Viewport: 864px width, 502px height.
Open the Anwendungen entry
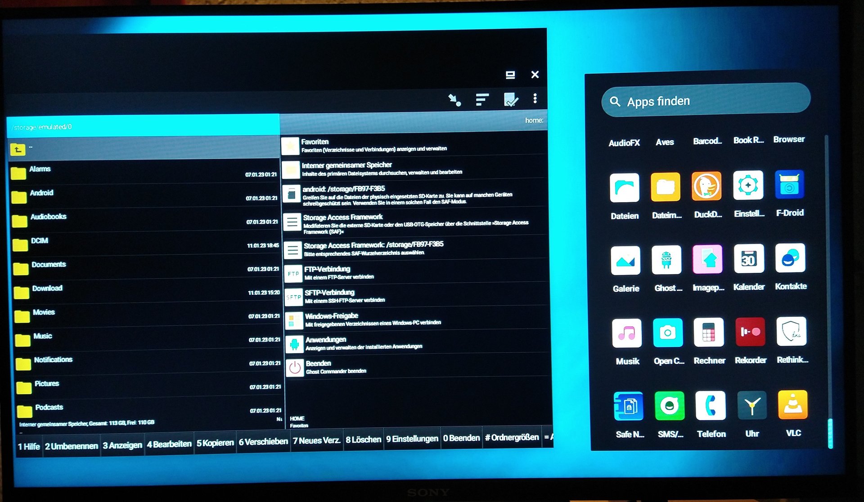[418, 342]
